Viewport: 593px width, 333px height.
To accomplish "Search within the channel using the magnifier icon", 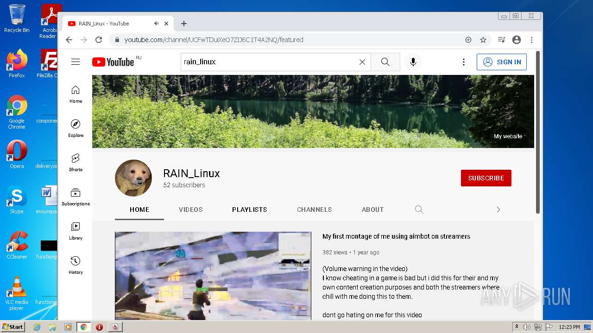I will (419, 210).
